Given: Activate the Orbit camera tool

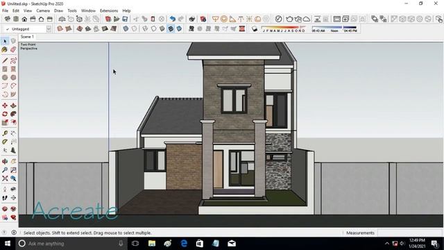Looking at the screenshot, I should tap(5, 161).
